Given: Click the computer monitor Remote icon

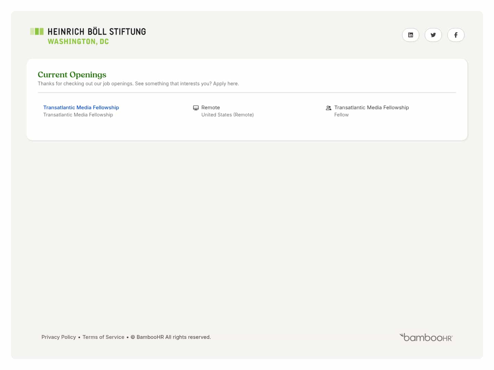Looking at the screenshot, I should [196, 108].
